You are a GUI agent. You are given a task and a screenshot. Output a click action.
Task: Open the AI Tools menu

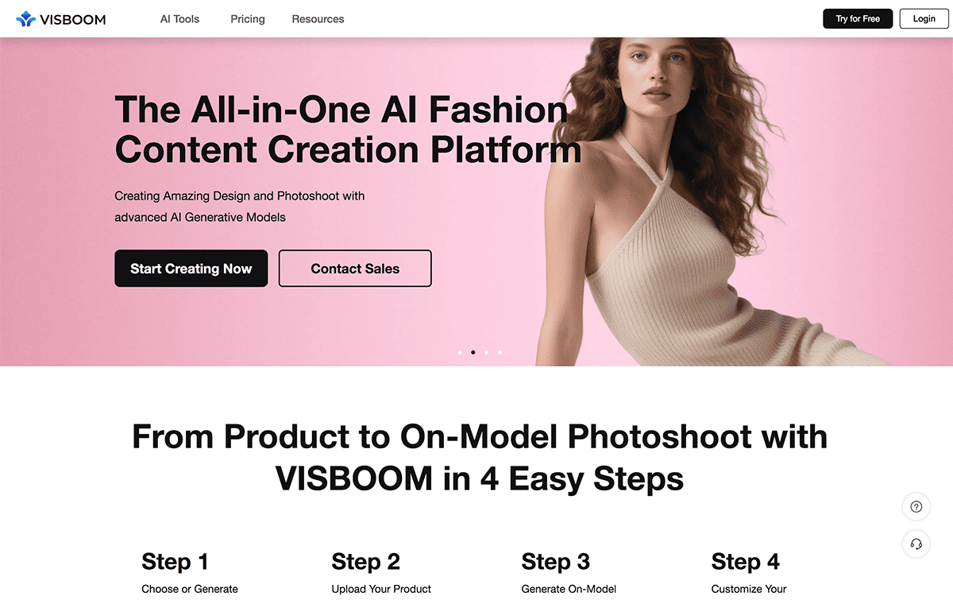pyautogui.click(x=180, y=19)
